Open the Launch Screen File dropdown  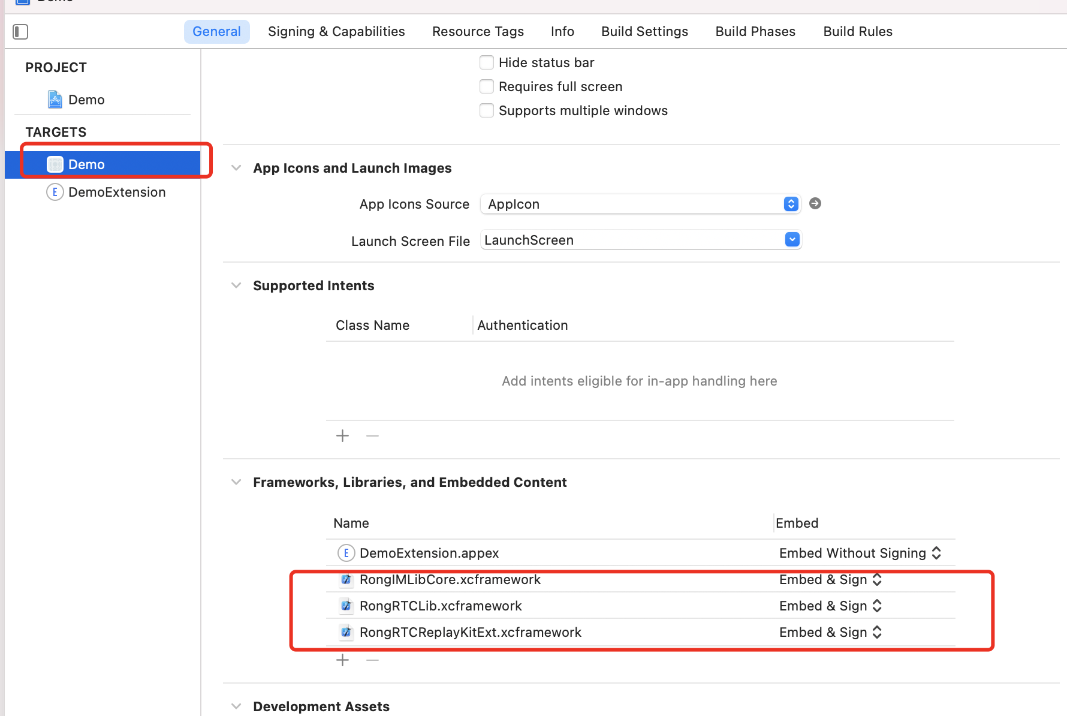click(x=792, y=240)
